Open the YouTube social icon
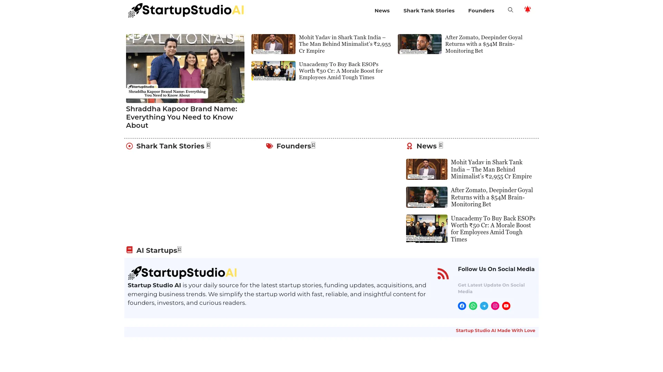Screen dimensions: 663x372 506,306
